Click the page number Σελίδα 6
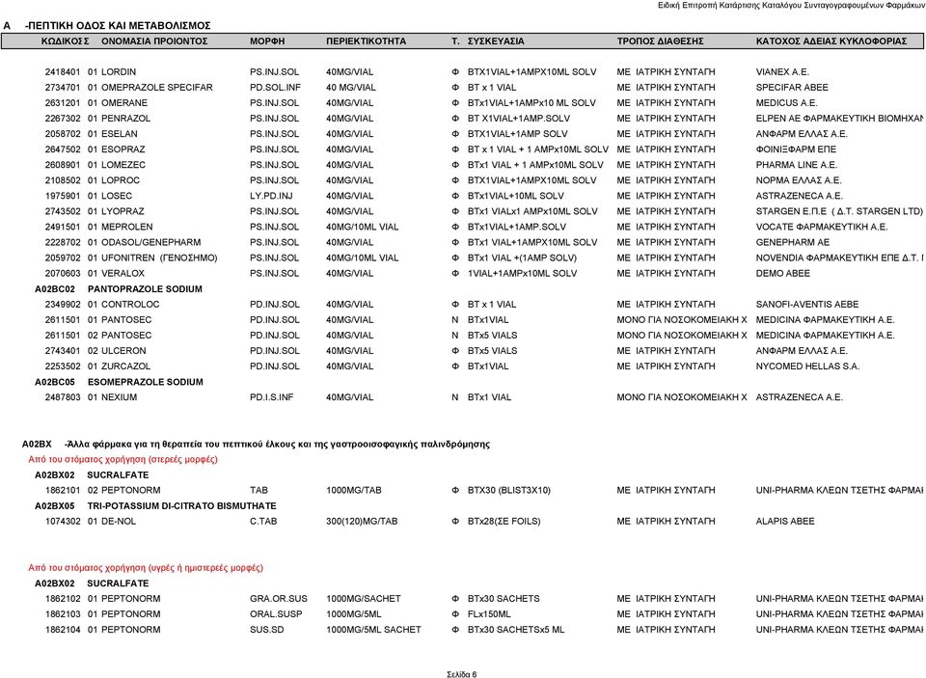Viewport: 926px width, 678px height. coord(462,674)
